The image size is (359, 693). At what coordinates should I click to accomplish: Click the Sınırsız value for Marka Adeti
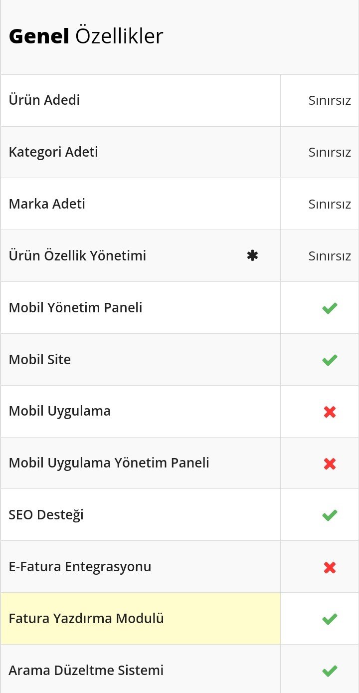click(330, 204)
